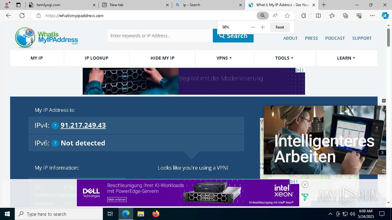
Task: Open the IP LOOKUP menu item
Action: coord(96,58)
